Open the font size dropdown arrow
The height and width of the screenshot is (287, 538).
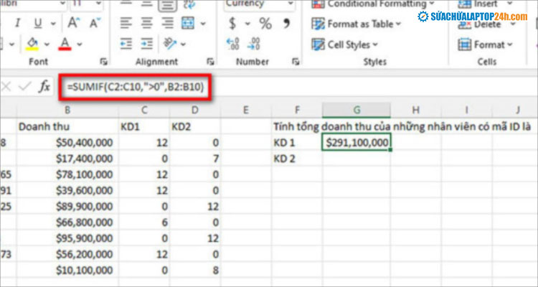pos(100,4)
